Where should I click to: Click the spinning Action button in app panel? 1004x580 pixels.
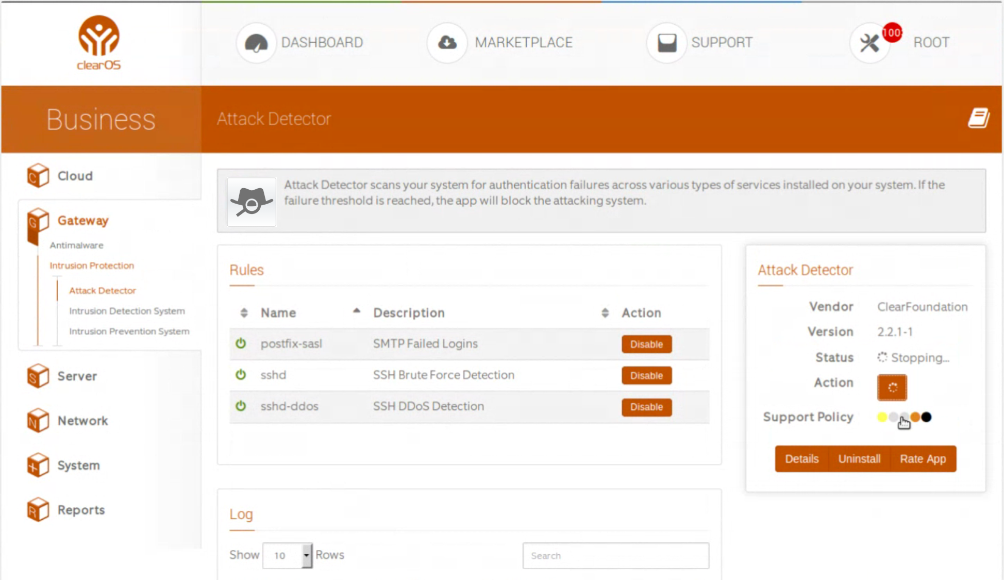pos(892,387)
